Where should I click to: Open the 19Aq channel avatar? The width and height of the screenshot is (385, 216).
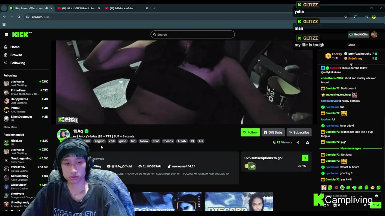coord(63,135)
